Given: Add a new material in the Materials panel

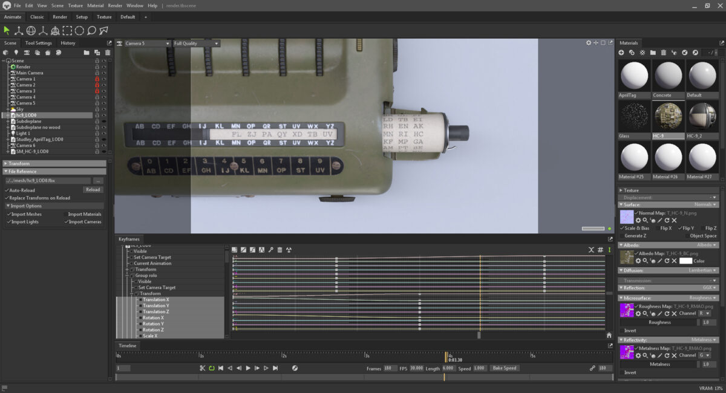Looking at the screenshot, I should click(x=621, y=53).
